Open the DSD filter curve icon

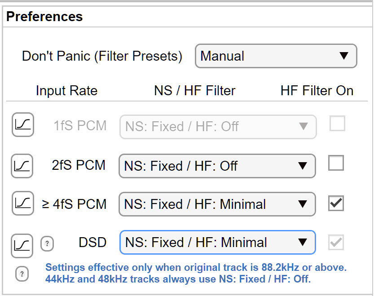(x=23, y=245)
